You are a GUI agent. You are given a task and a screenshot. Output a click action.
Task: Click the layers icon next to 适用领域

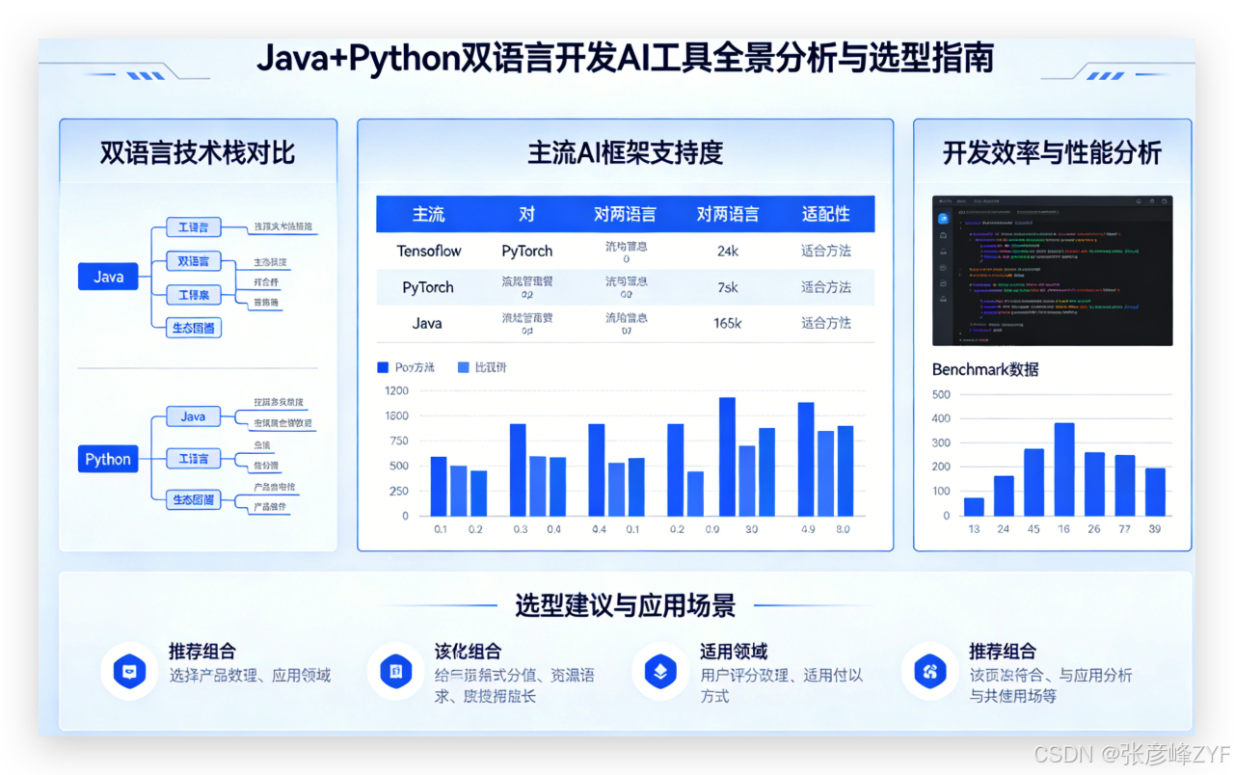click(x=660, y=671)
